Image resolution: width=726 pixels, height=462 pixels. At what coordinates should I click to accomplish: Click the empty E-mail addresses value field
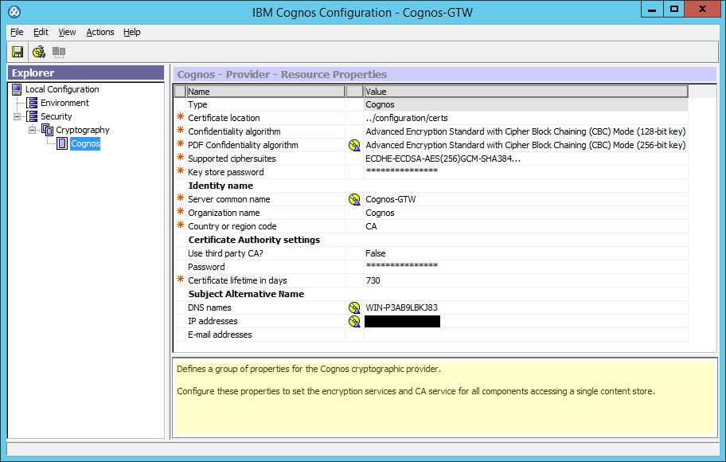[x=526, y=335]
